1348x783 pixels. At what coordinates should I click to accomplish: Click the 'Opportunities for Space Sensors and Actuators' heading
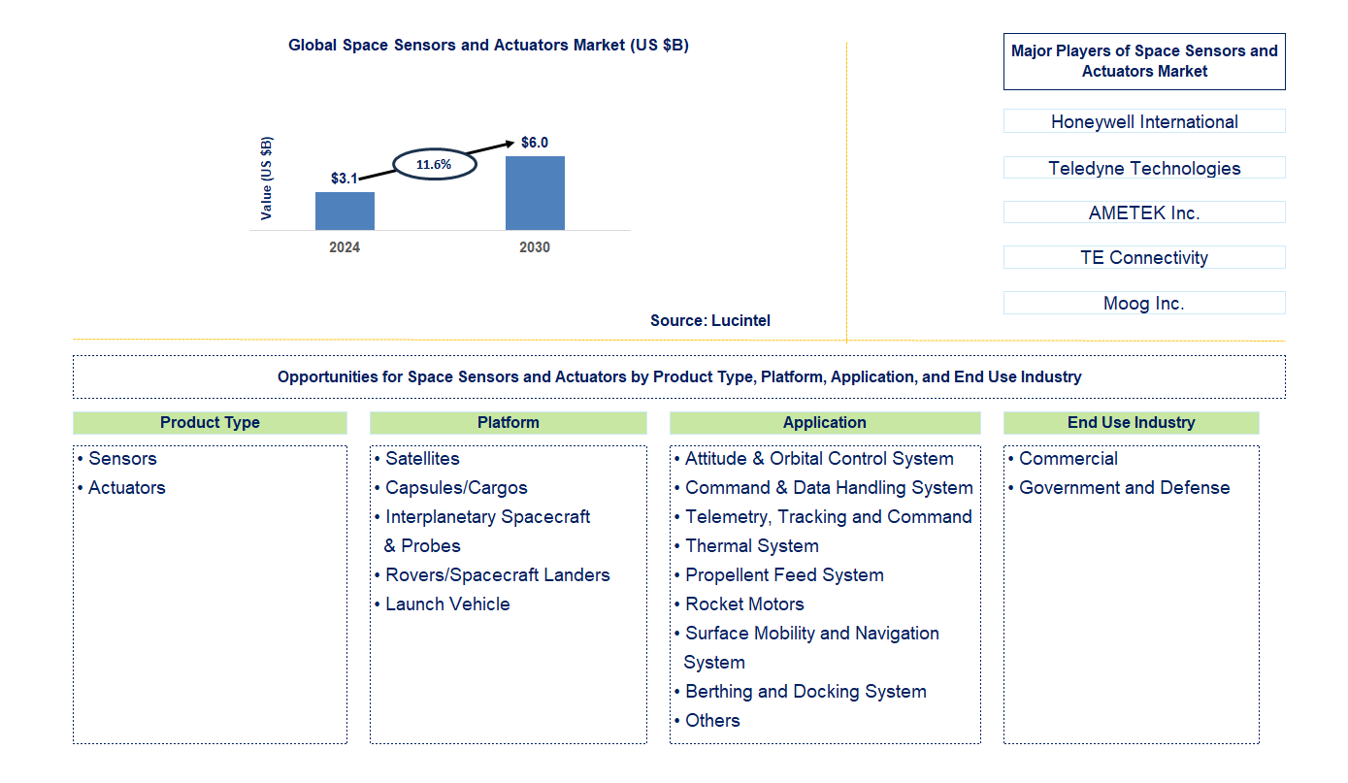click(x=679, y=376)
